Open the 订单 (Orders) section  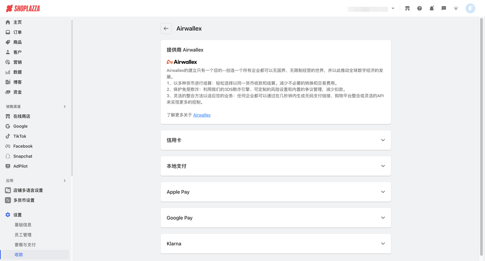[x=18, y=32]
